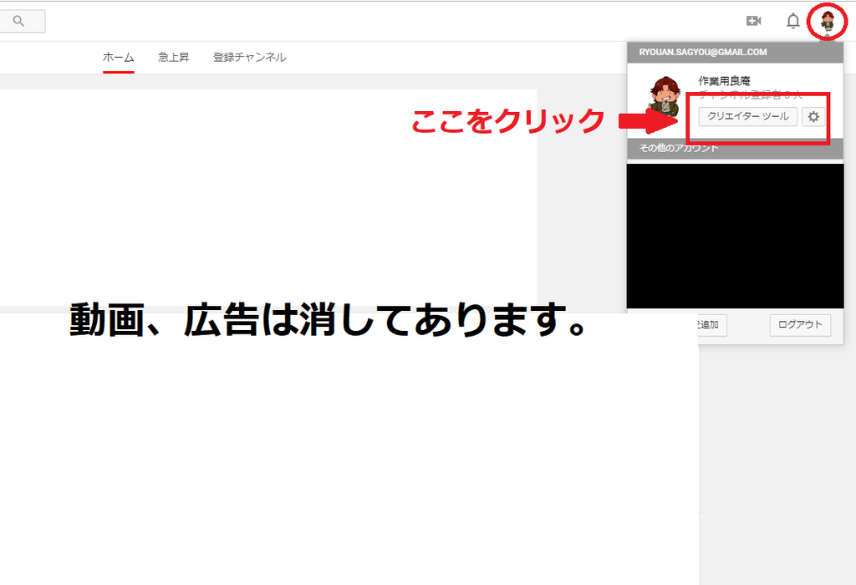Image resolution: width=856 pixels, height=585 pixels.
Task: Click the video upload camera icon
Action: (x=753, y=20)
